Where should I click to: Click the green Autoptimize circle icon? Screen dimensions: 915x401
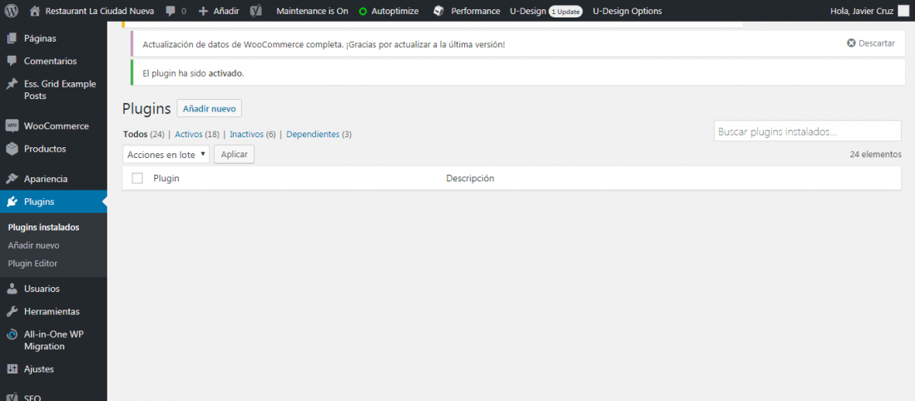[363, 11]
